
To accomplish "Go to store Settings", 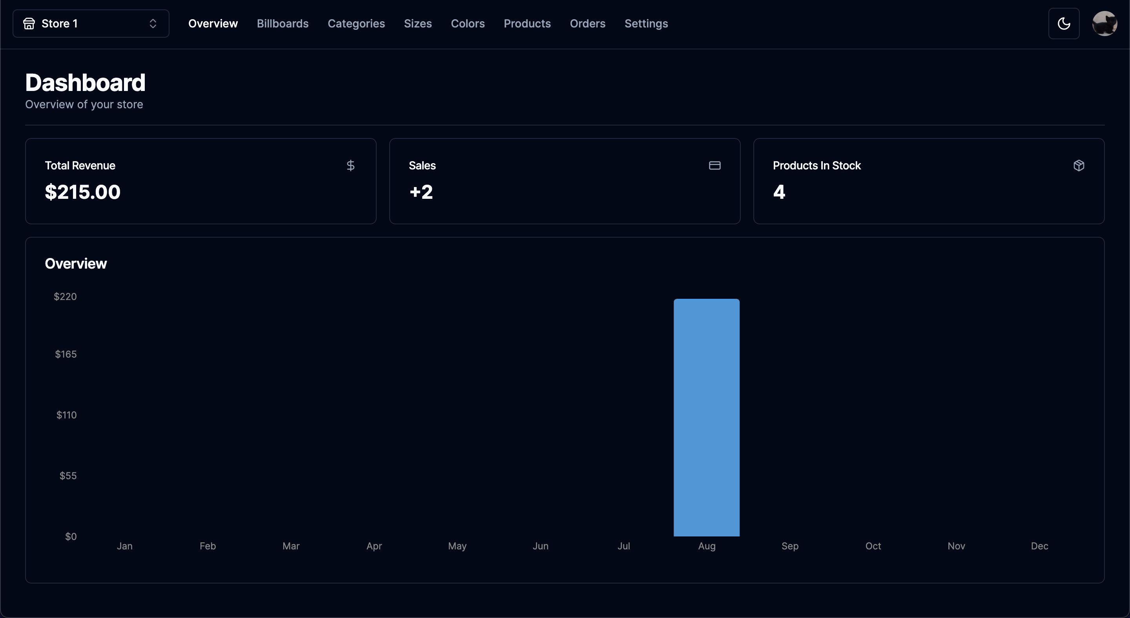I will coord(646,23).
